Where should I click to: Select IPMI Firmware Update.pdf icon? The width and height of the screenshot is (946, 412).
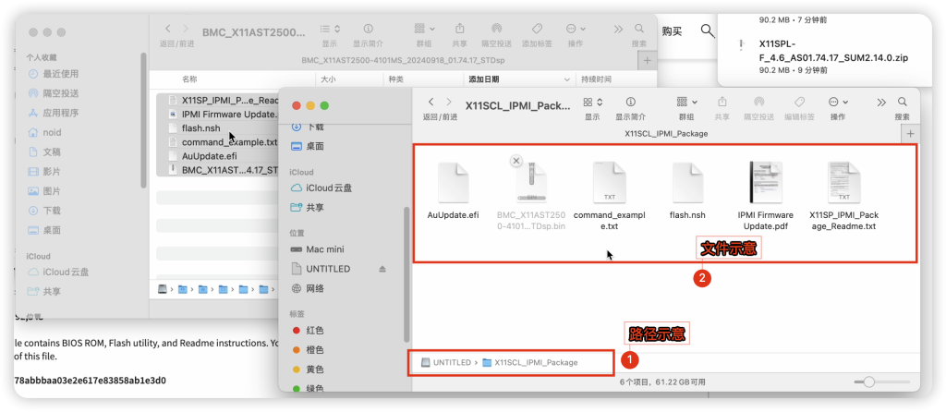[x=766, y=182]
